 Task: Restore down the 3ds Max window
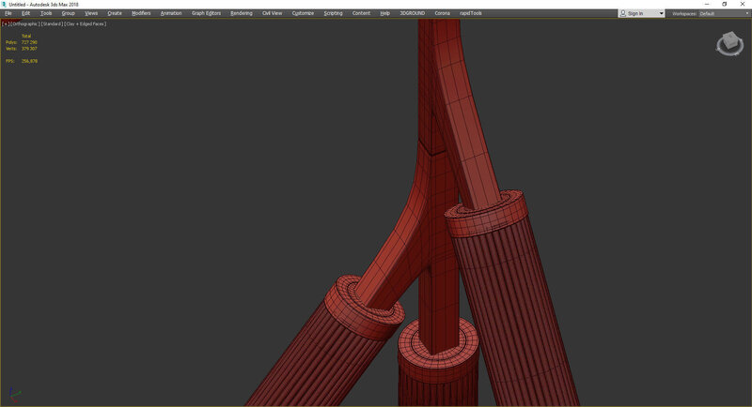(x=724, y=4)
